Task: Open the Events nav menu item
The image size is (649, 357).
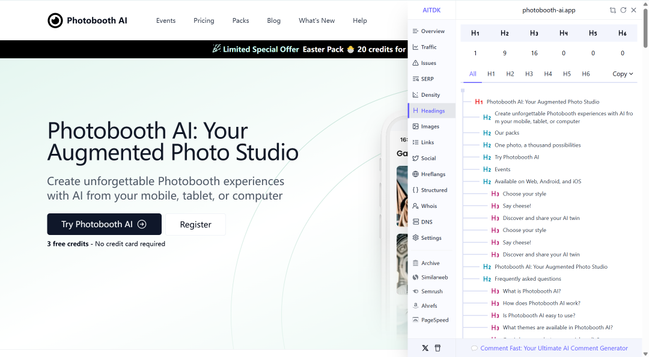Action: pos(166,20)
